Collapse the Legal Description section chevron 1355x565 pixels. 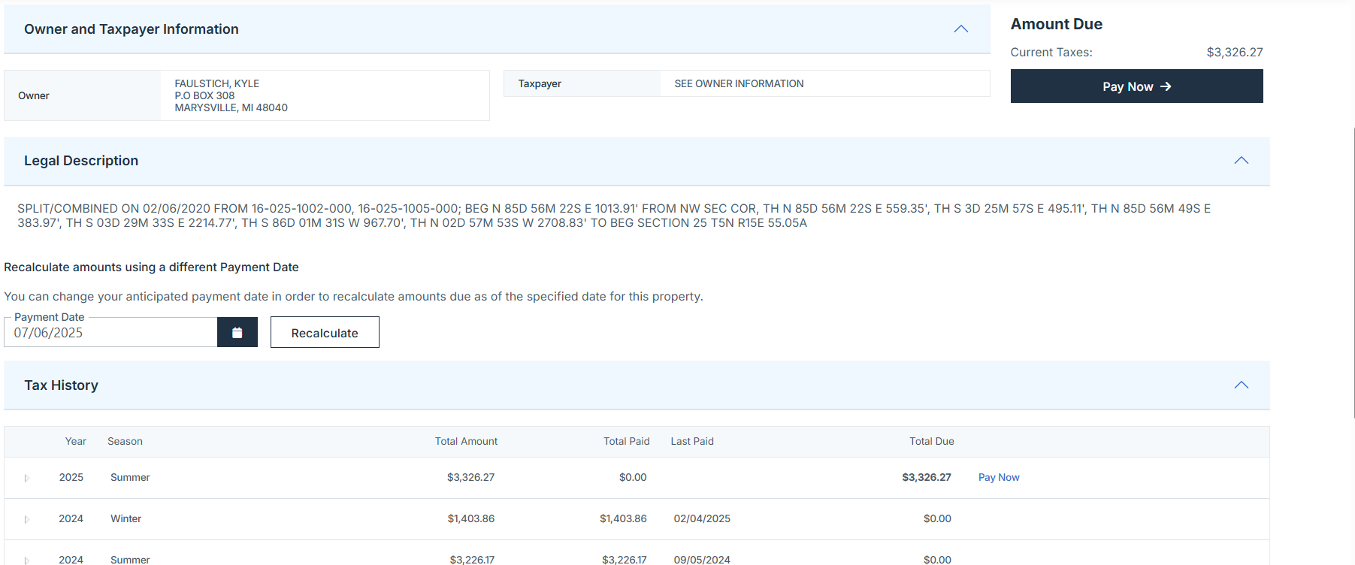(x=1241, y=161)
